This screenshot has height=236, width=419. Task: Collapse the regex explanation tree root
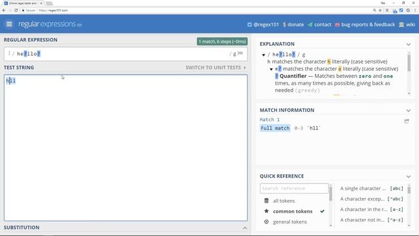click(263, 55)
